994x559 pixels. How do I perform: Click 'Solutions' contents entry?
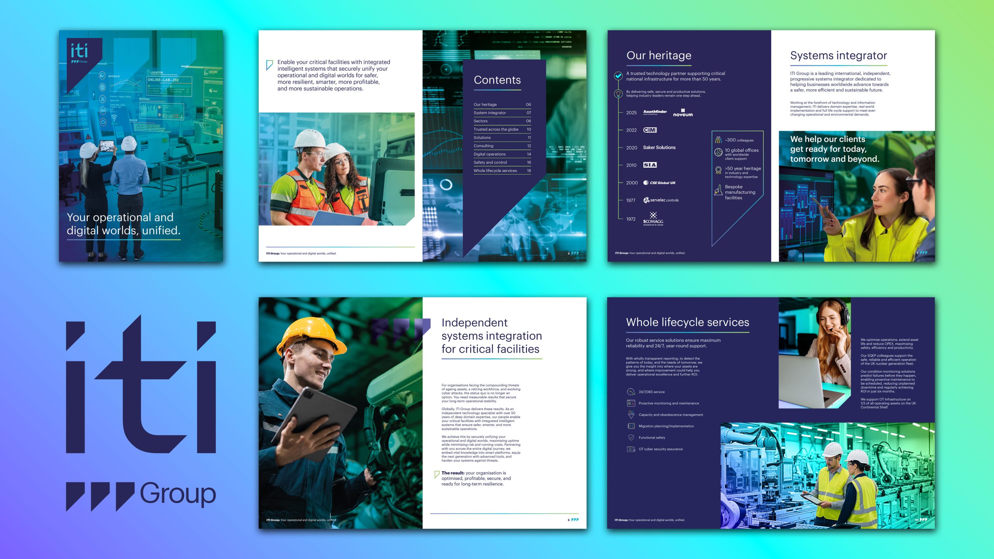[502, 138]
